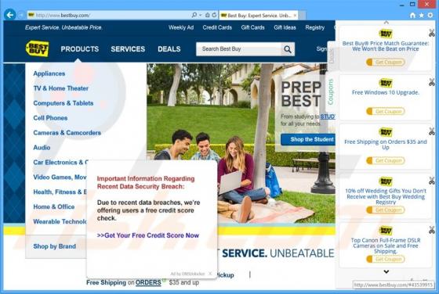The width and height of the screenshot is (439, 294).
Task: Click the Sign In link in the header
Action: (x=322, y=48)
